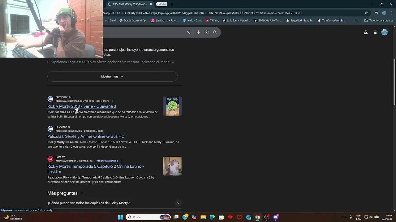Open Chrome media controls icon
Viewport: 396px width, 222px height.
[377, 13]
